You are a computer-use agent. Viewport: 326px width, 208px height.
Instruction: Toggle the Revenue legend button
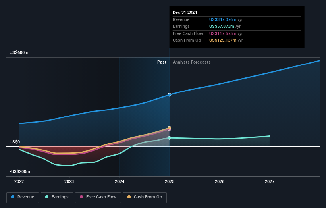(23, 197)
